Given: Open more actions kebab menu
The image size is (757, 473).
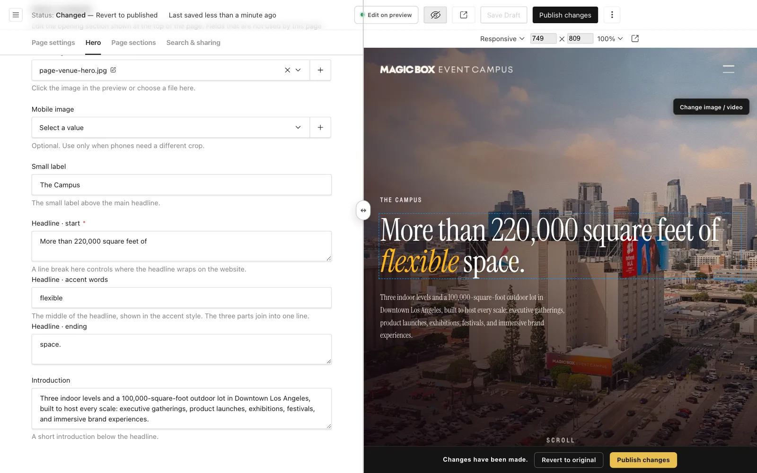Looking at the screenshot, I should tap(612, 15).
